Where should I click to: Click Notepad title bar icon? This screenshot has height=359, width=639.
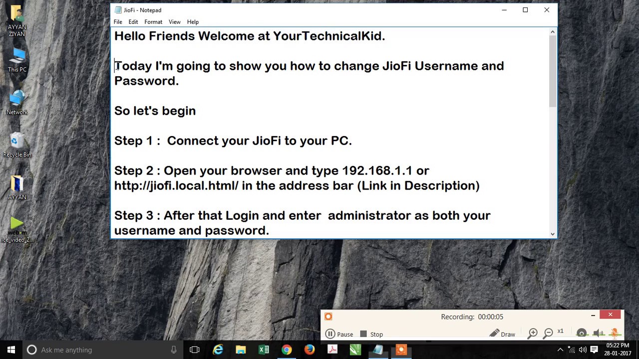[x=118, y=10]
